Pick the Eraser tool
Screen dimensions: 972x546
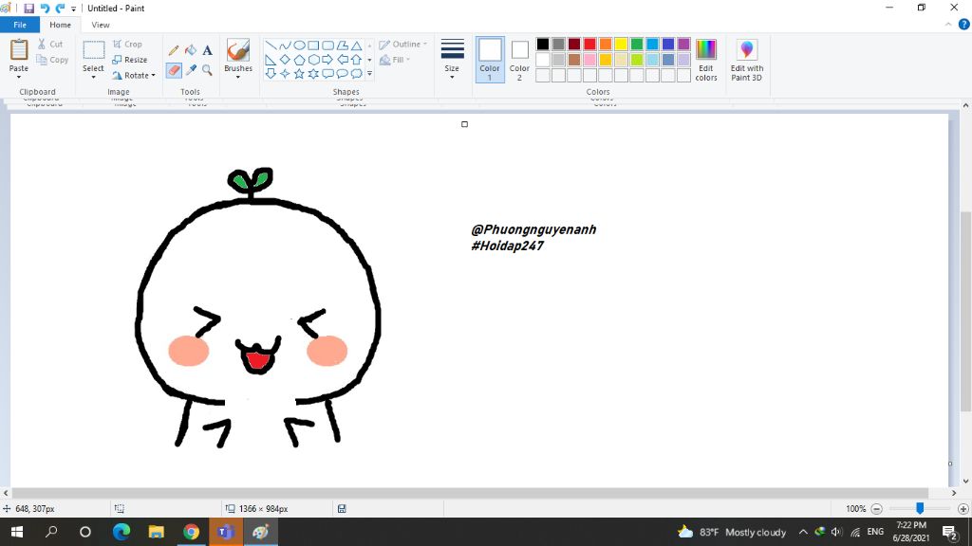(175, 70)
